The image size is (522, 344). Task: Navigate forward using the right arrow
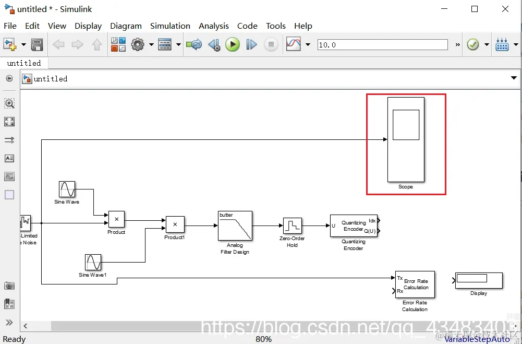pos(78,44)
